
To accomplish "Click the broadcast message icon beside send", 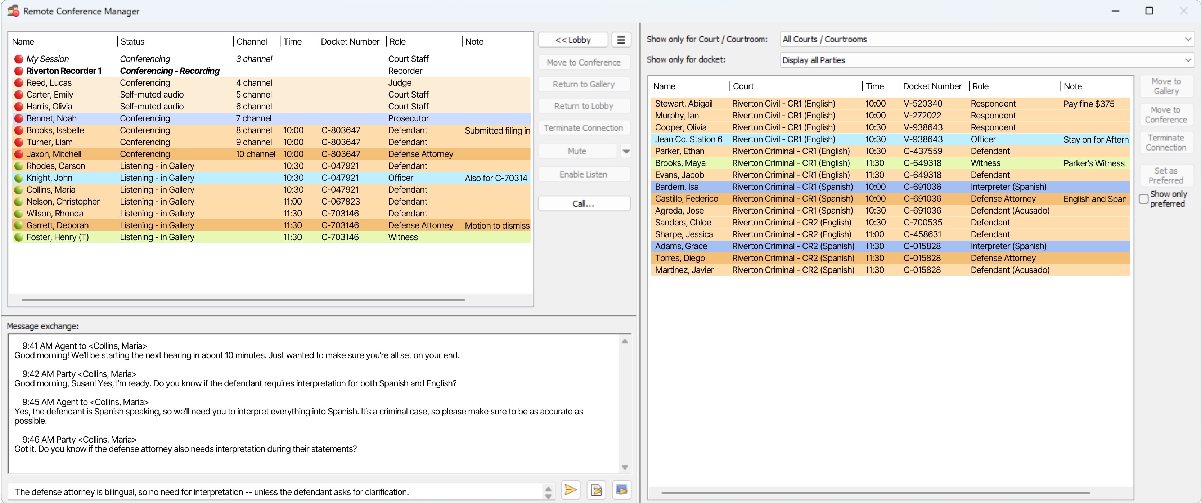I will click(621, 489).
